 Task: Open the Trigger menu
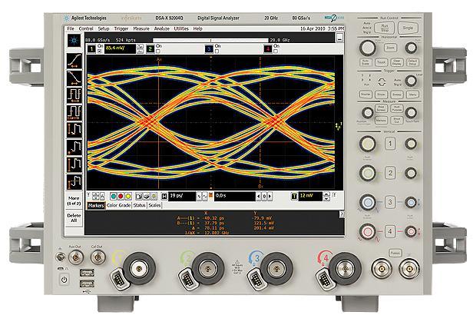121,28
